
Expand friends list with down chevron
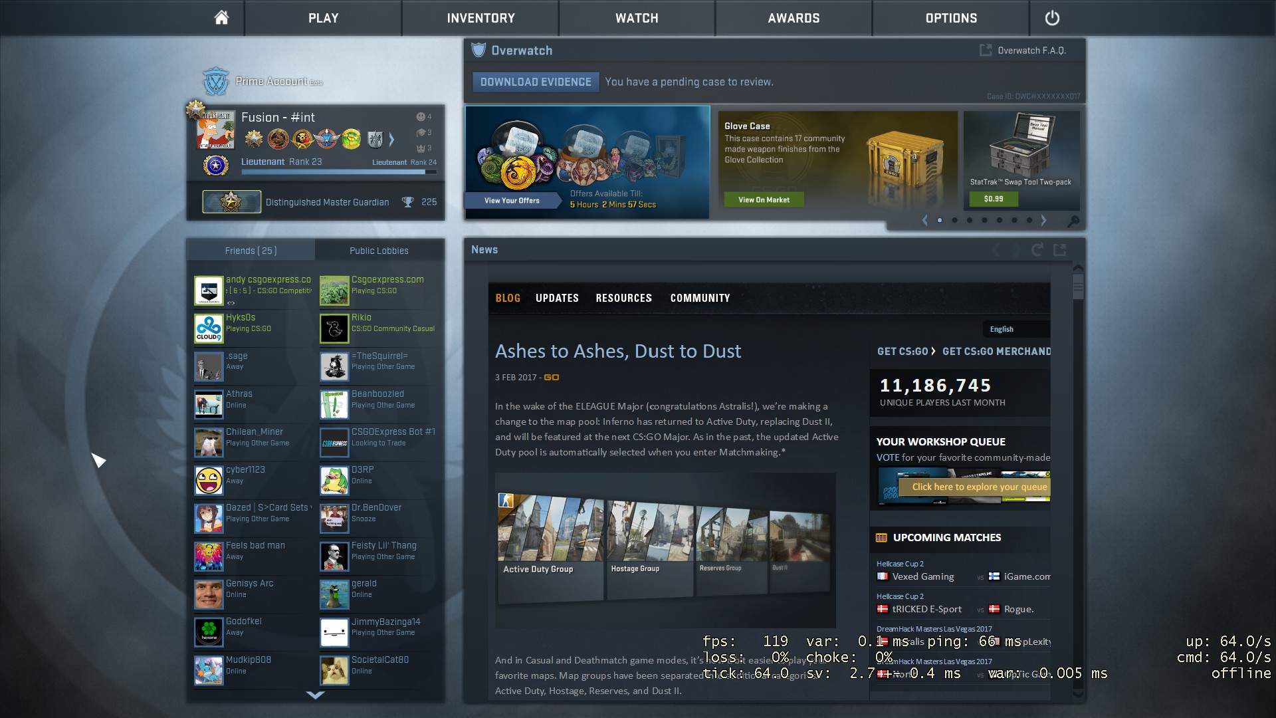[315, 695]
